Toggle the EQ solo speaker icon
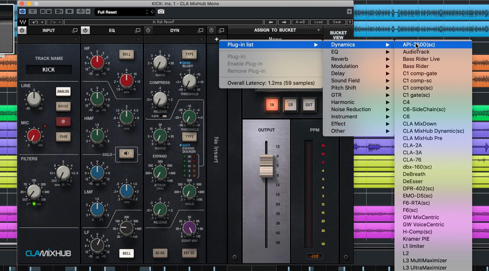This screenshot has height=271, width=489. point(127,154)
